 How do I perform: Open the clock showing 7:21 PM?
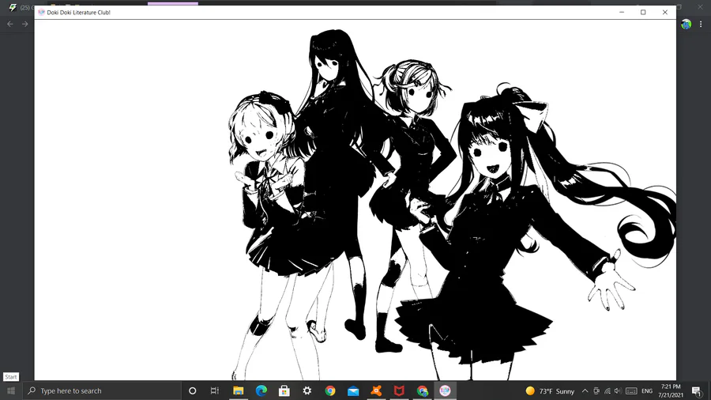click(x=671, y=391)
